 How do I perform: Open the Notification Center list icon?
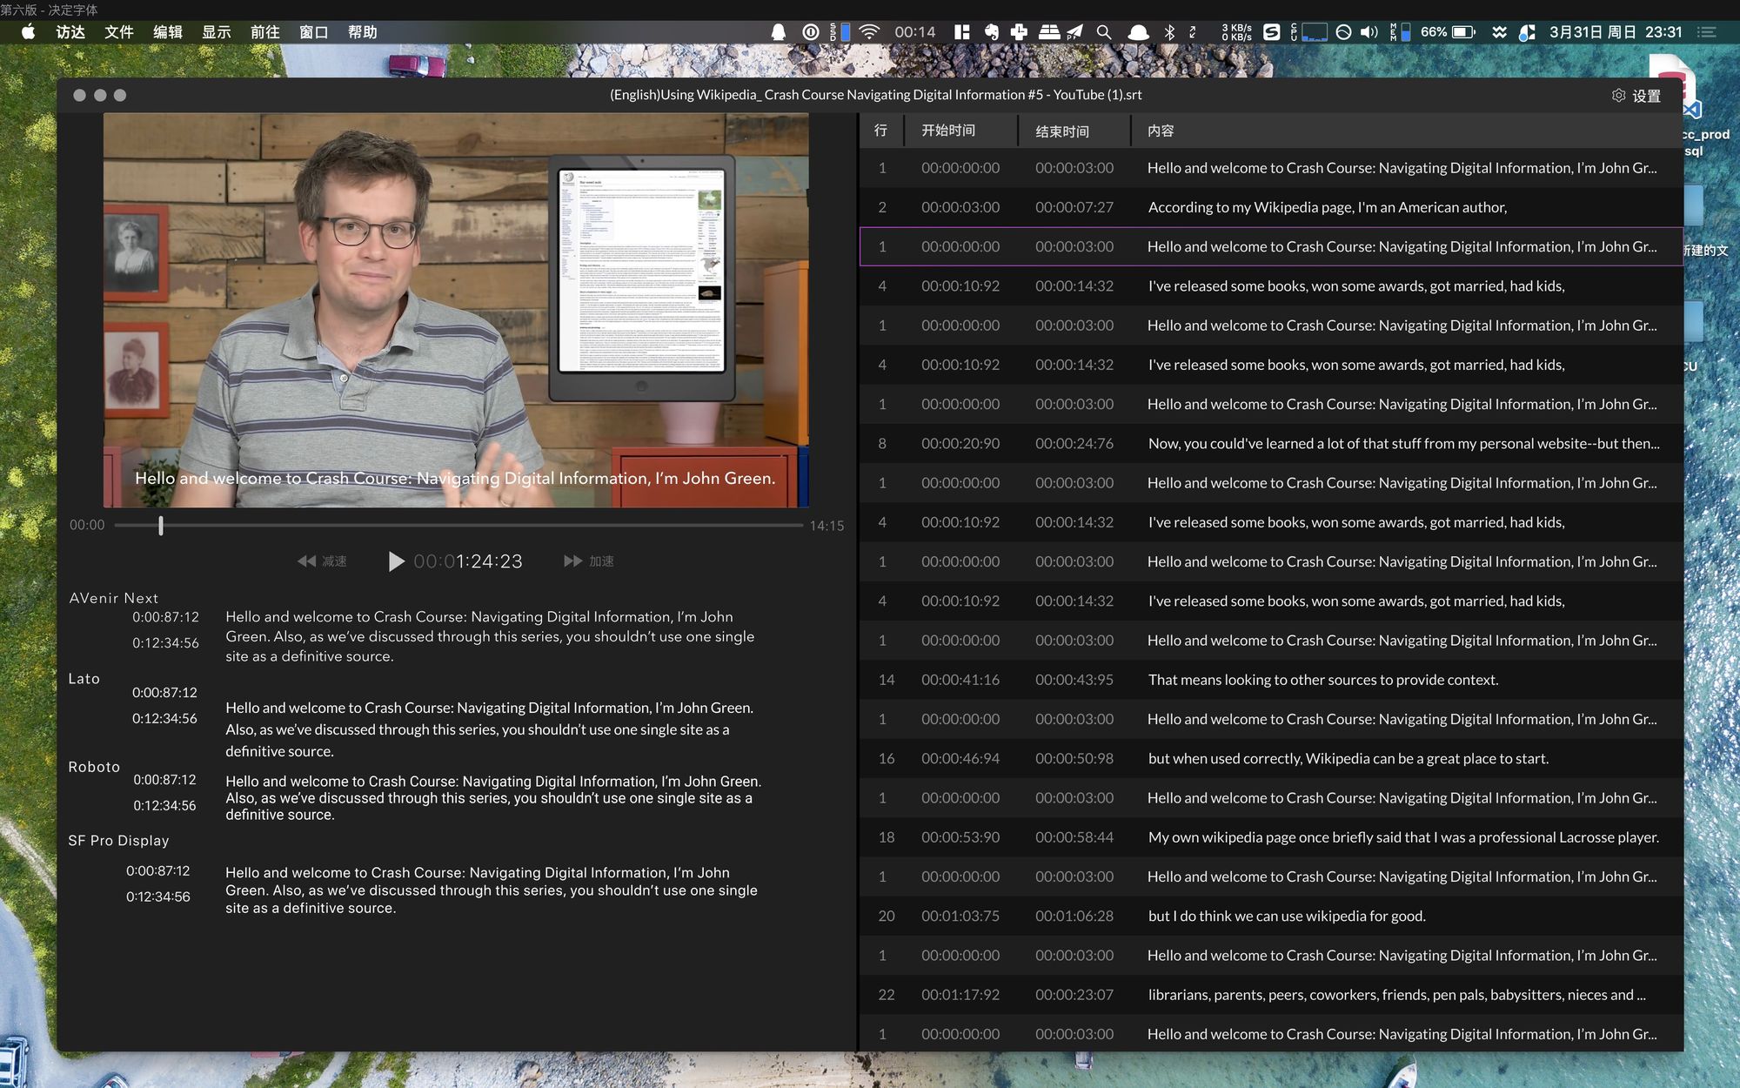[x=1707, y=32]
